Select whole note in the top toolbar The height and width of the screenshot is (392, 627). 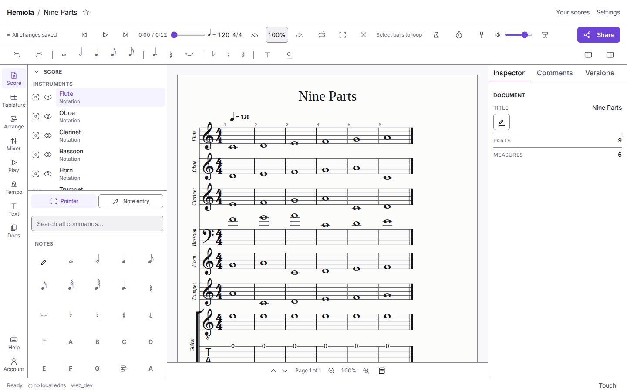point(64,55)
